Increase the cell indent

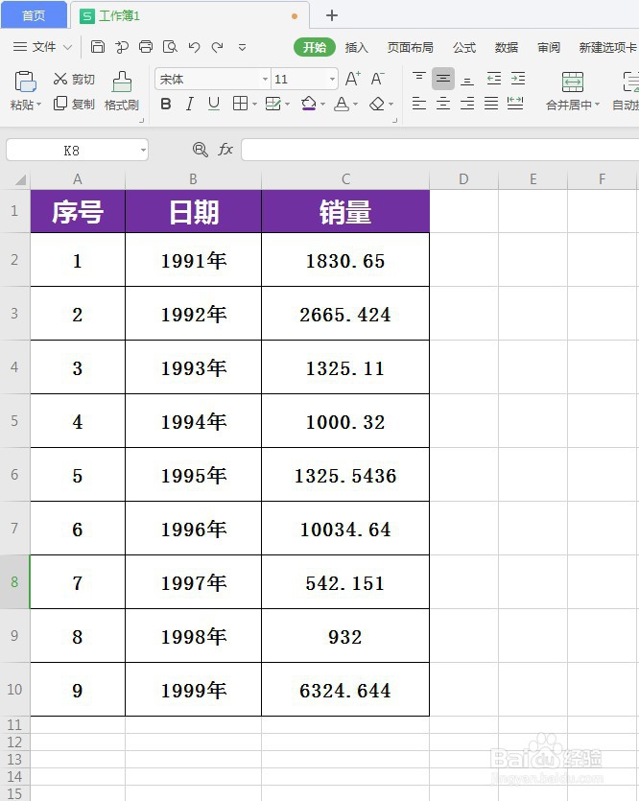[518, 78]
